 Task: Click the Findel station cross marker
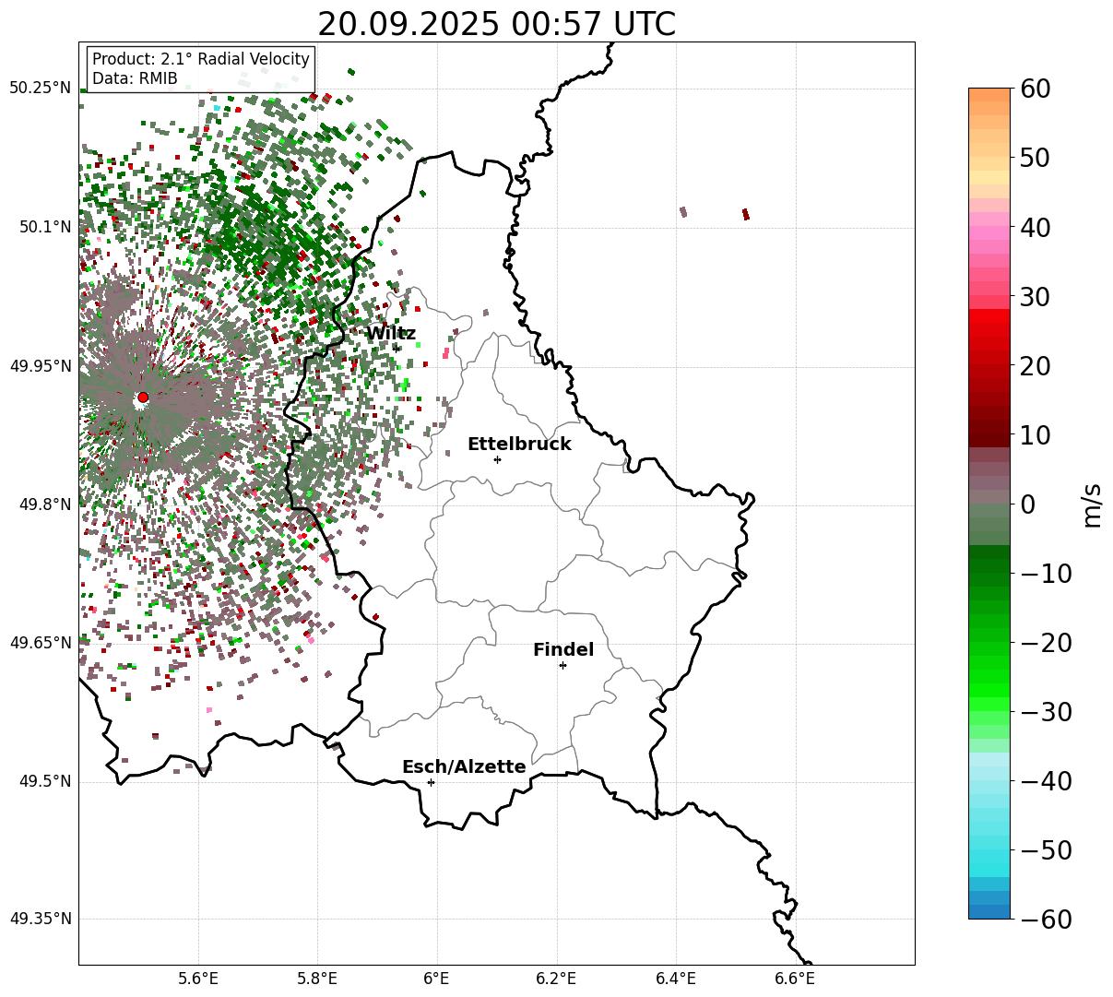(x=562, y=665)
